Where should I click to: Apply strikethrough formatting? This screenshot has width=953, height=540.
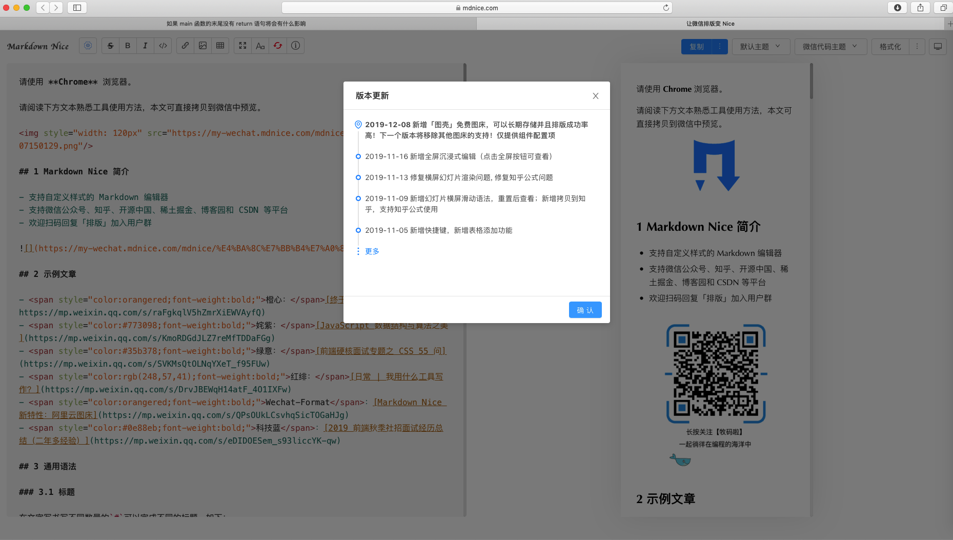(x=110, y=46)
